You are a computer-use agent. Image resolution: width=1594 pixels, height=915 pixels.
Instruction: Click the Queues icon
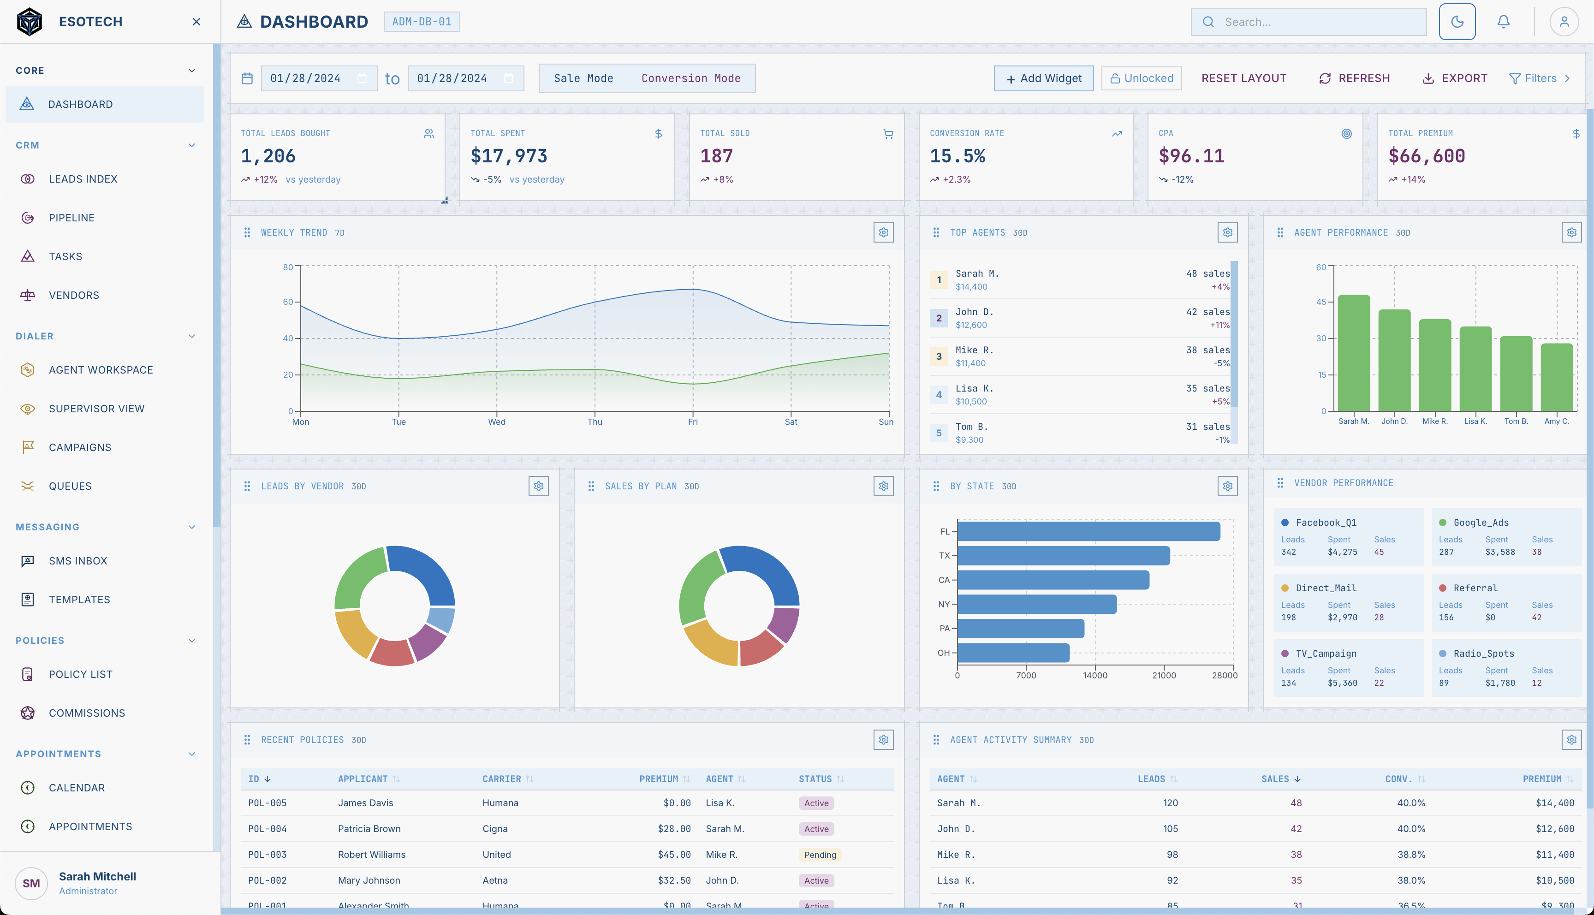(28, 487)
